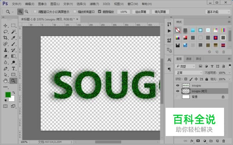Hide the sougou layer
The image size is (233, 145).
177,85
